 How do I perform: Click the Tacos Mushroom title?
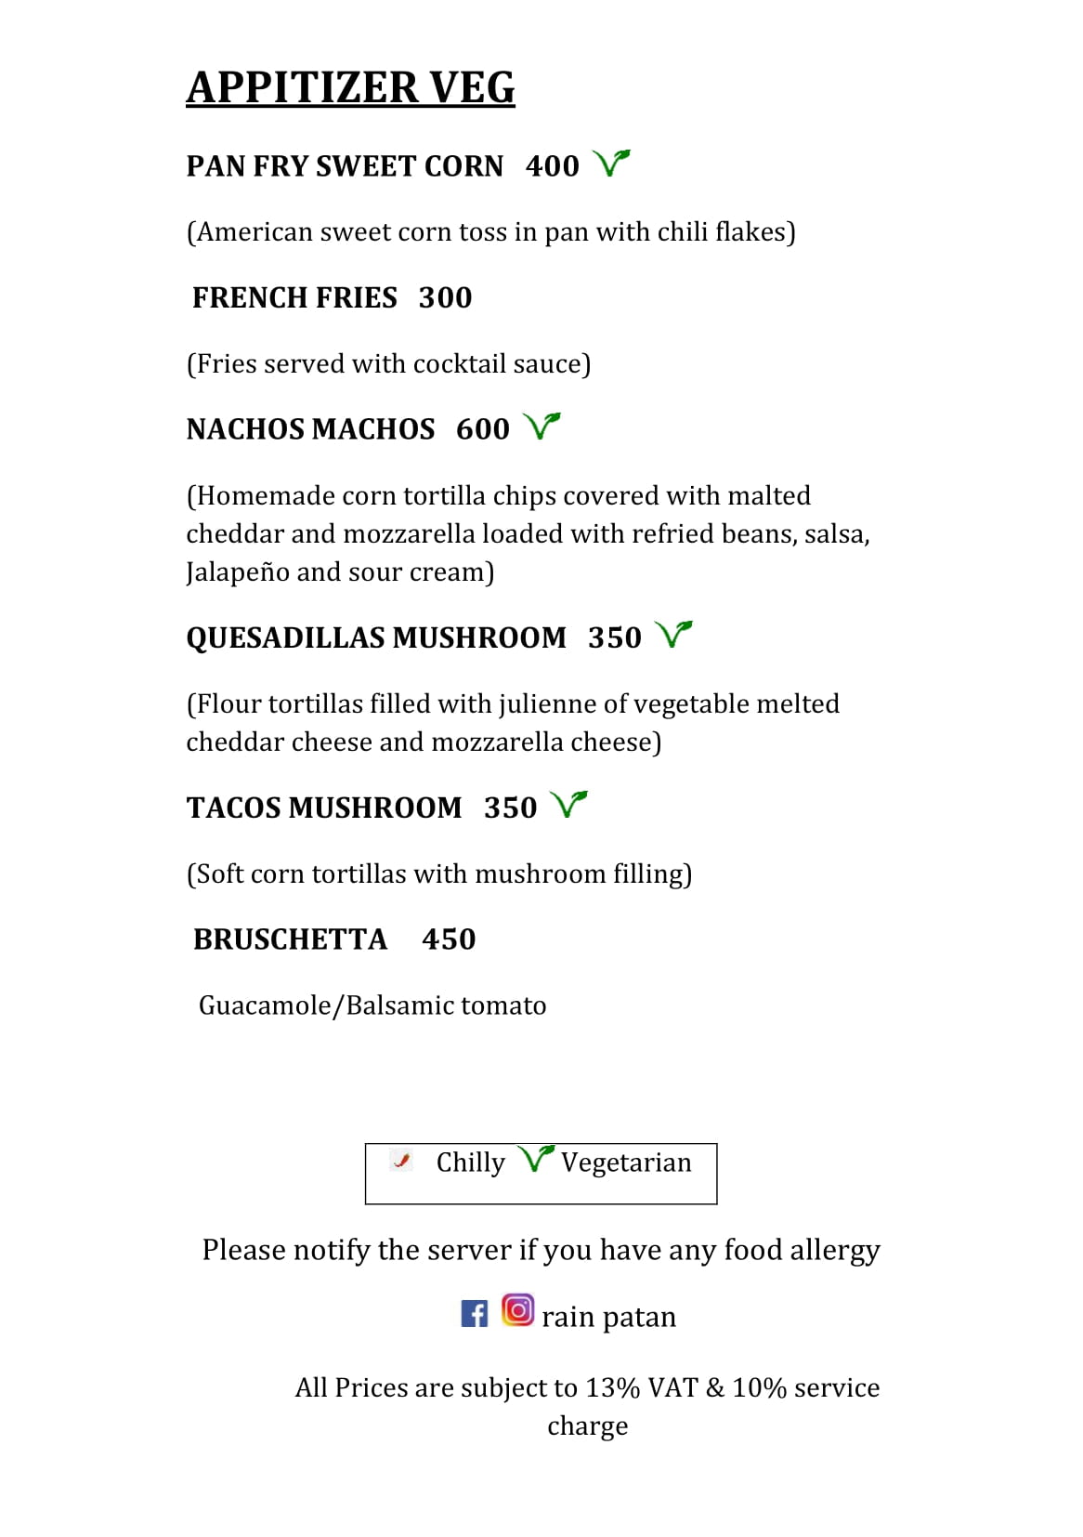click(x=323, y=808)
